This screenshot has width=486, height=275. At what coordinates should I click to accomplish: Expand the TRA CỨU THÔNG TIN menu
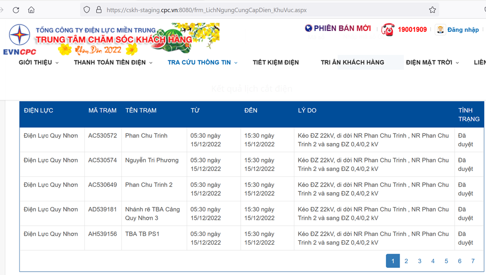pos(203,62)
